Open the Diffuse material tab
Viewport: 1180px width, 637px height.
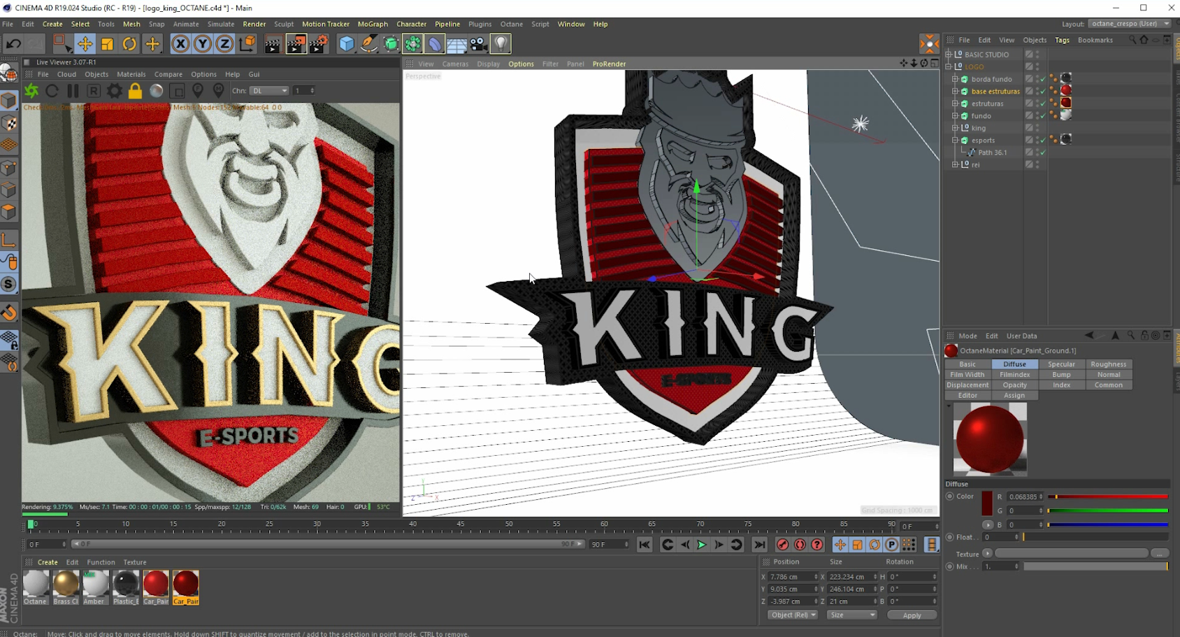click(x=1014, y=364)
